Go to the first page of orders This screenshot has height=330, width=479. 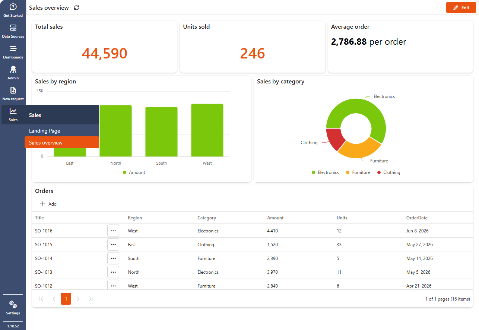click(x=41, y=299)
